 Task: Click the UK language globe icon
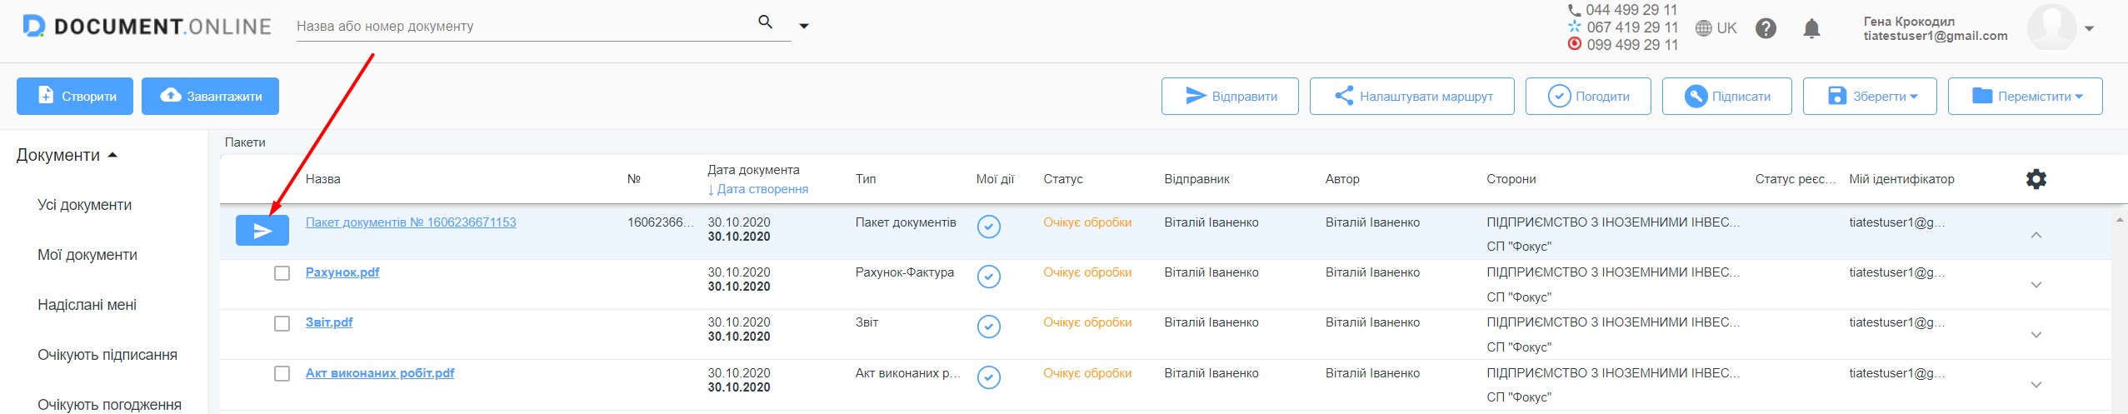1704,28
